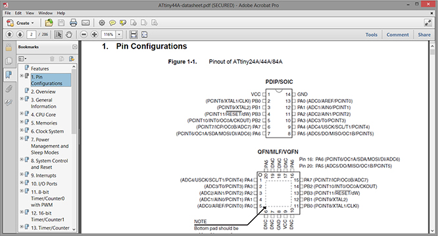The height and width of the screenshot is (236, 438).
Task: Select the 11. 8-bit Timer/Counter0 bookmark
Action: point(47,199)
